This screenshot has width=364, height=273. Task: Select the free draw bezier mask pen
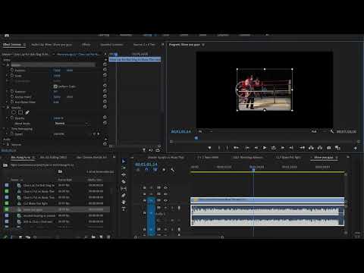coord(27,112)
